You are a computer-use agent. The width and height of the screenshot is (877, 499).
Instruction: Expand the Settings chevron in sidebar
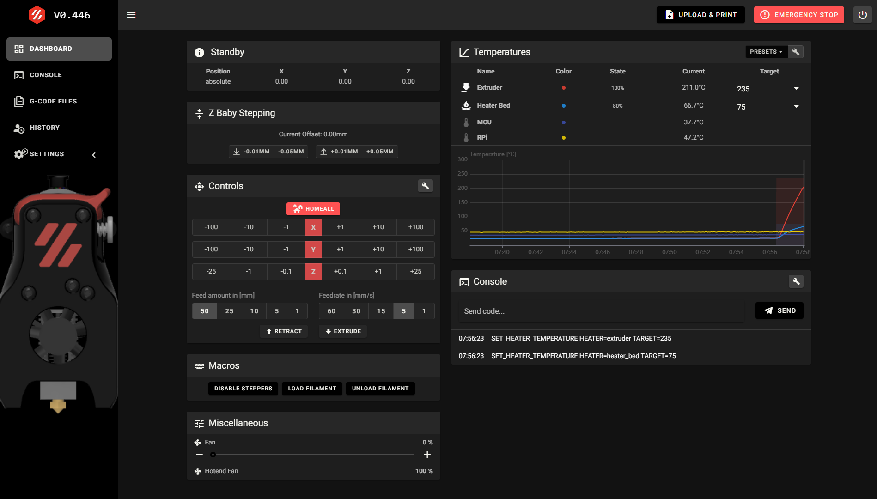[94, 155]
